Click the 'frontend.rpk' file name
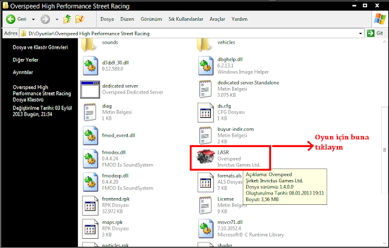The image size is (389, 248). [115, 199]
